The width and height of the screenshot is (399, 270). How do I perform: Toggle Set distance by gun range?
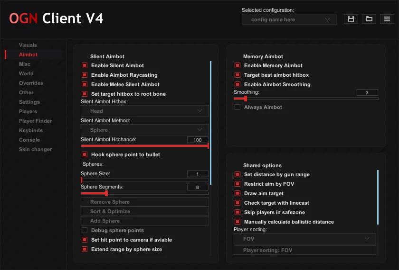point(237,174)
